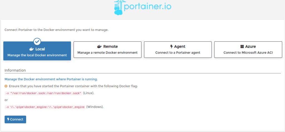The width and height of the screenshot is (285, 132).
Task: Click the Windows docker_engine pipe snippet
Action: 45,107
